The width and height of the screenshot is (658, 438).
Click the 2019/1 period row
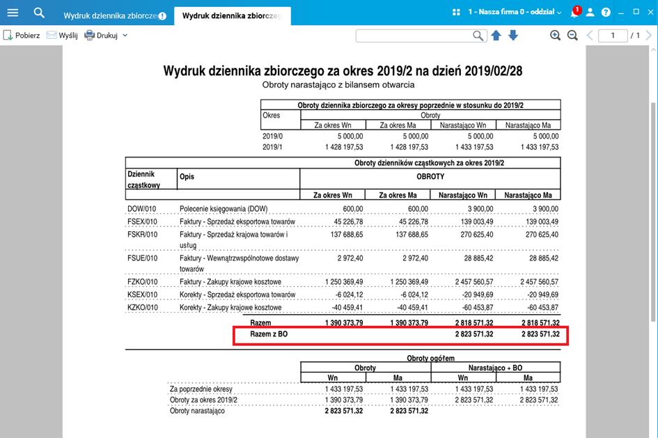[x=410, y=147]
